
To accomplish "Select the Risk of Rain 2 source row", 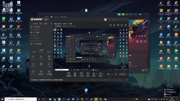I will (x=41, y=41).
